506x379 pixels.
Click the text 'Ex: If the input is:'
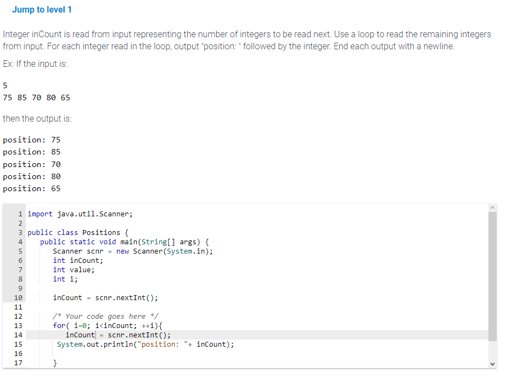(35, 64)
